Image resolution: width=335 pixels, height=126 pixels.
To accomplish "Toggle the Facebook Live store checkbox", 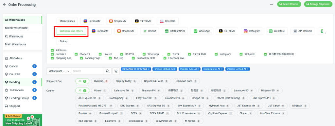I will tap(165, 58).
